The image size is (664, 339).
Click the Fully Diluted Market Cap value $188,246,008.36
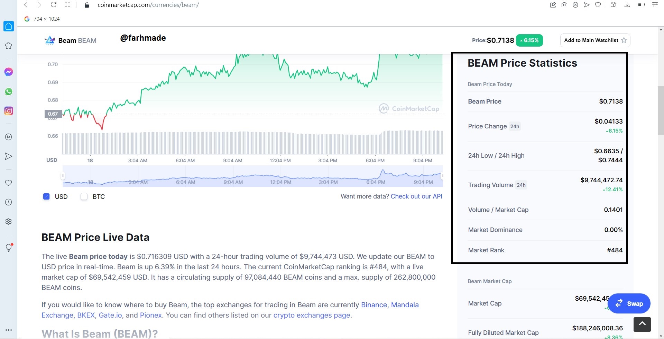[x=597, y=328]
